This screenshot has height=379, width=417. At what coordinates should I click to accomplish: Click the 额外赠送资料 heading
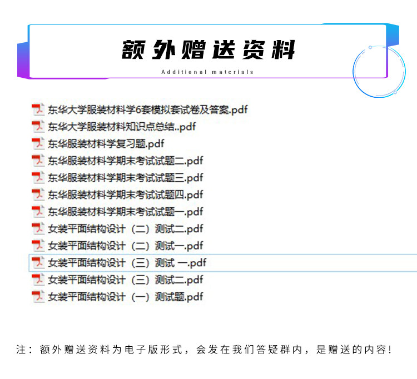tap(209, 49)
